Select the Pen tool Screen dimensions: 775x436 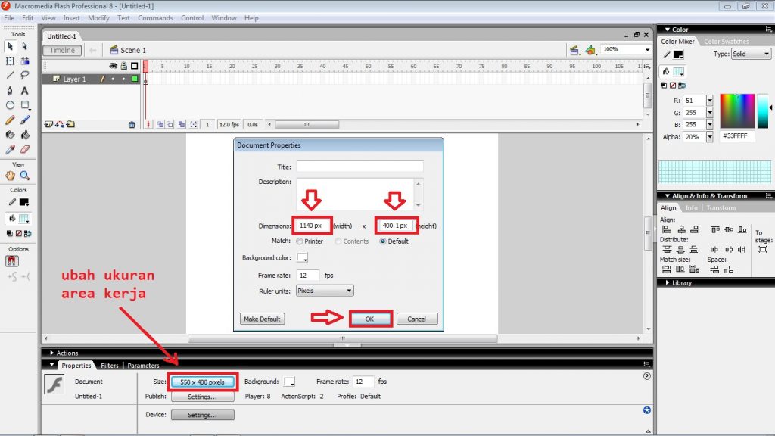tap(10, 91)
